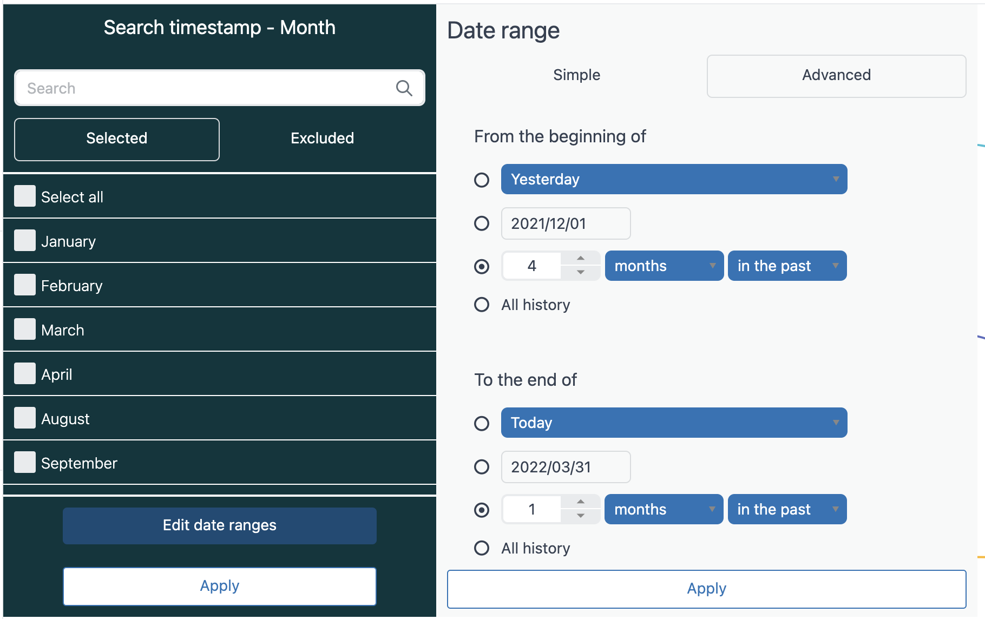This screenshot has height=619, width=985.
Task: Open the Yesterday dropdown
Action: 674,179
